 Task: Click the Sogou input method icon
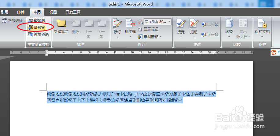pos(273,52)
